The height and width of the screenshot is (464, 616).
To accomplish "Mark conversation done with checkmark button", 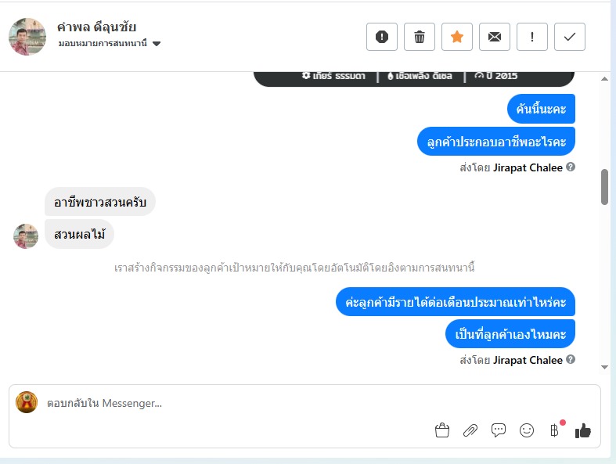I will pyautogui.click(x=570, y=37).
